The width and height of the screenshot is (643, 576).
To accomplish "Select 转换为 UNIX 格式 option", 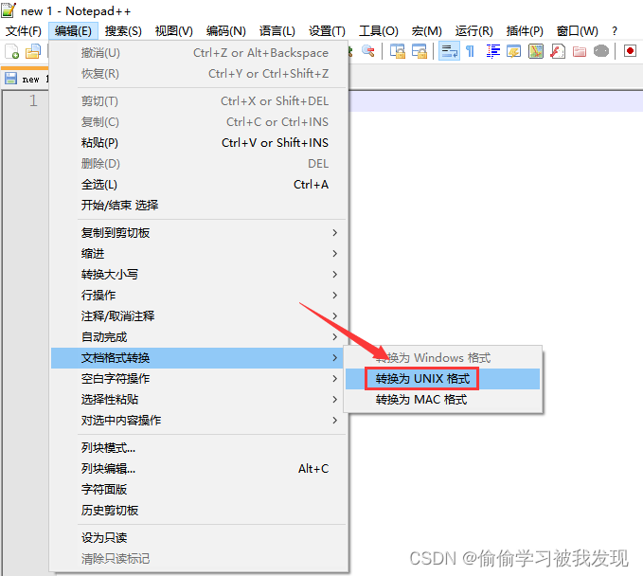I will (x=442, y=379).
